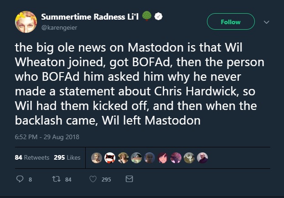Image resolution: width=284 pixels, height=198 pixels.
Task: Open the tweet timestamp 29 Aug 2018
Action: coord(47,137)
